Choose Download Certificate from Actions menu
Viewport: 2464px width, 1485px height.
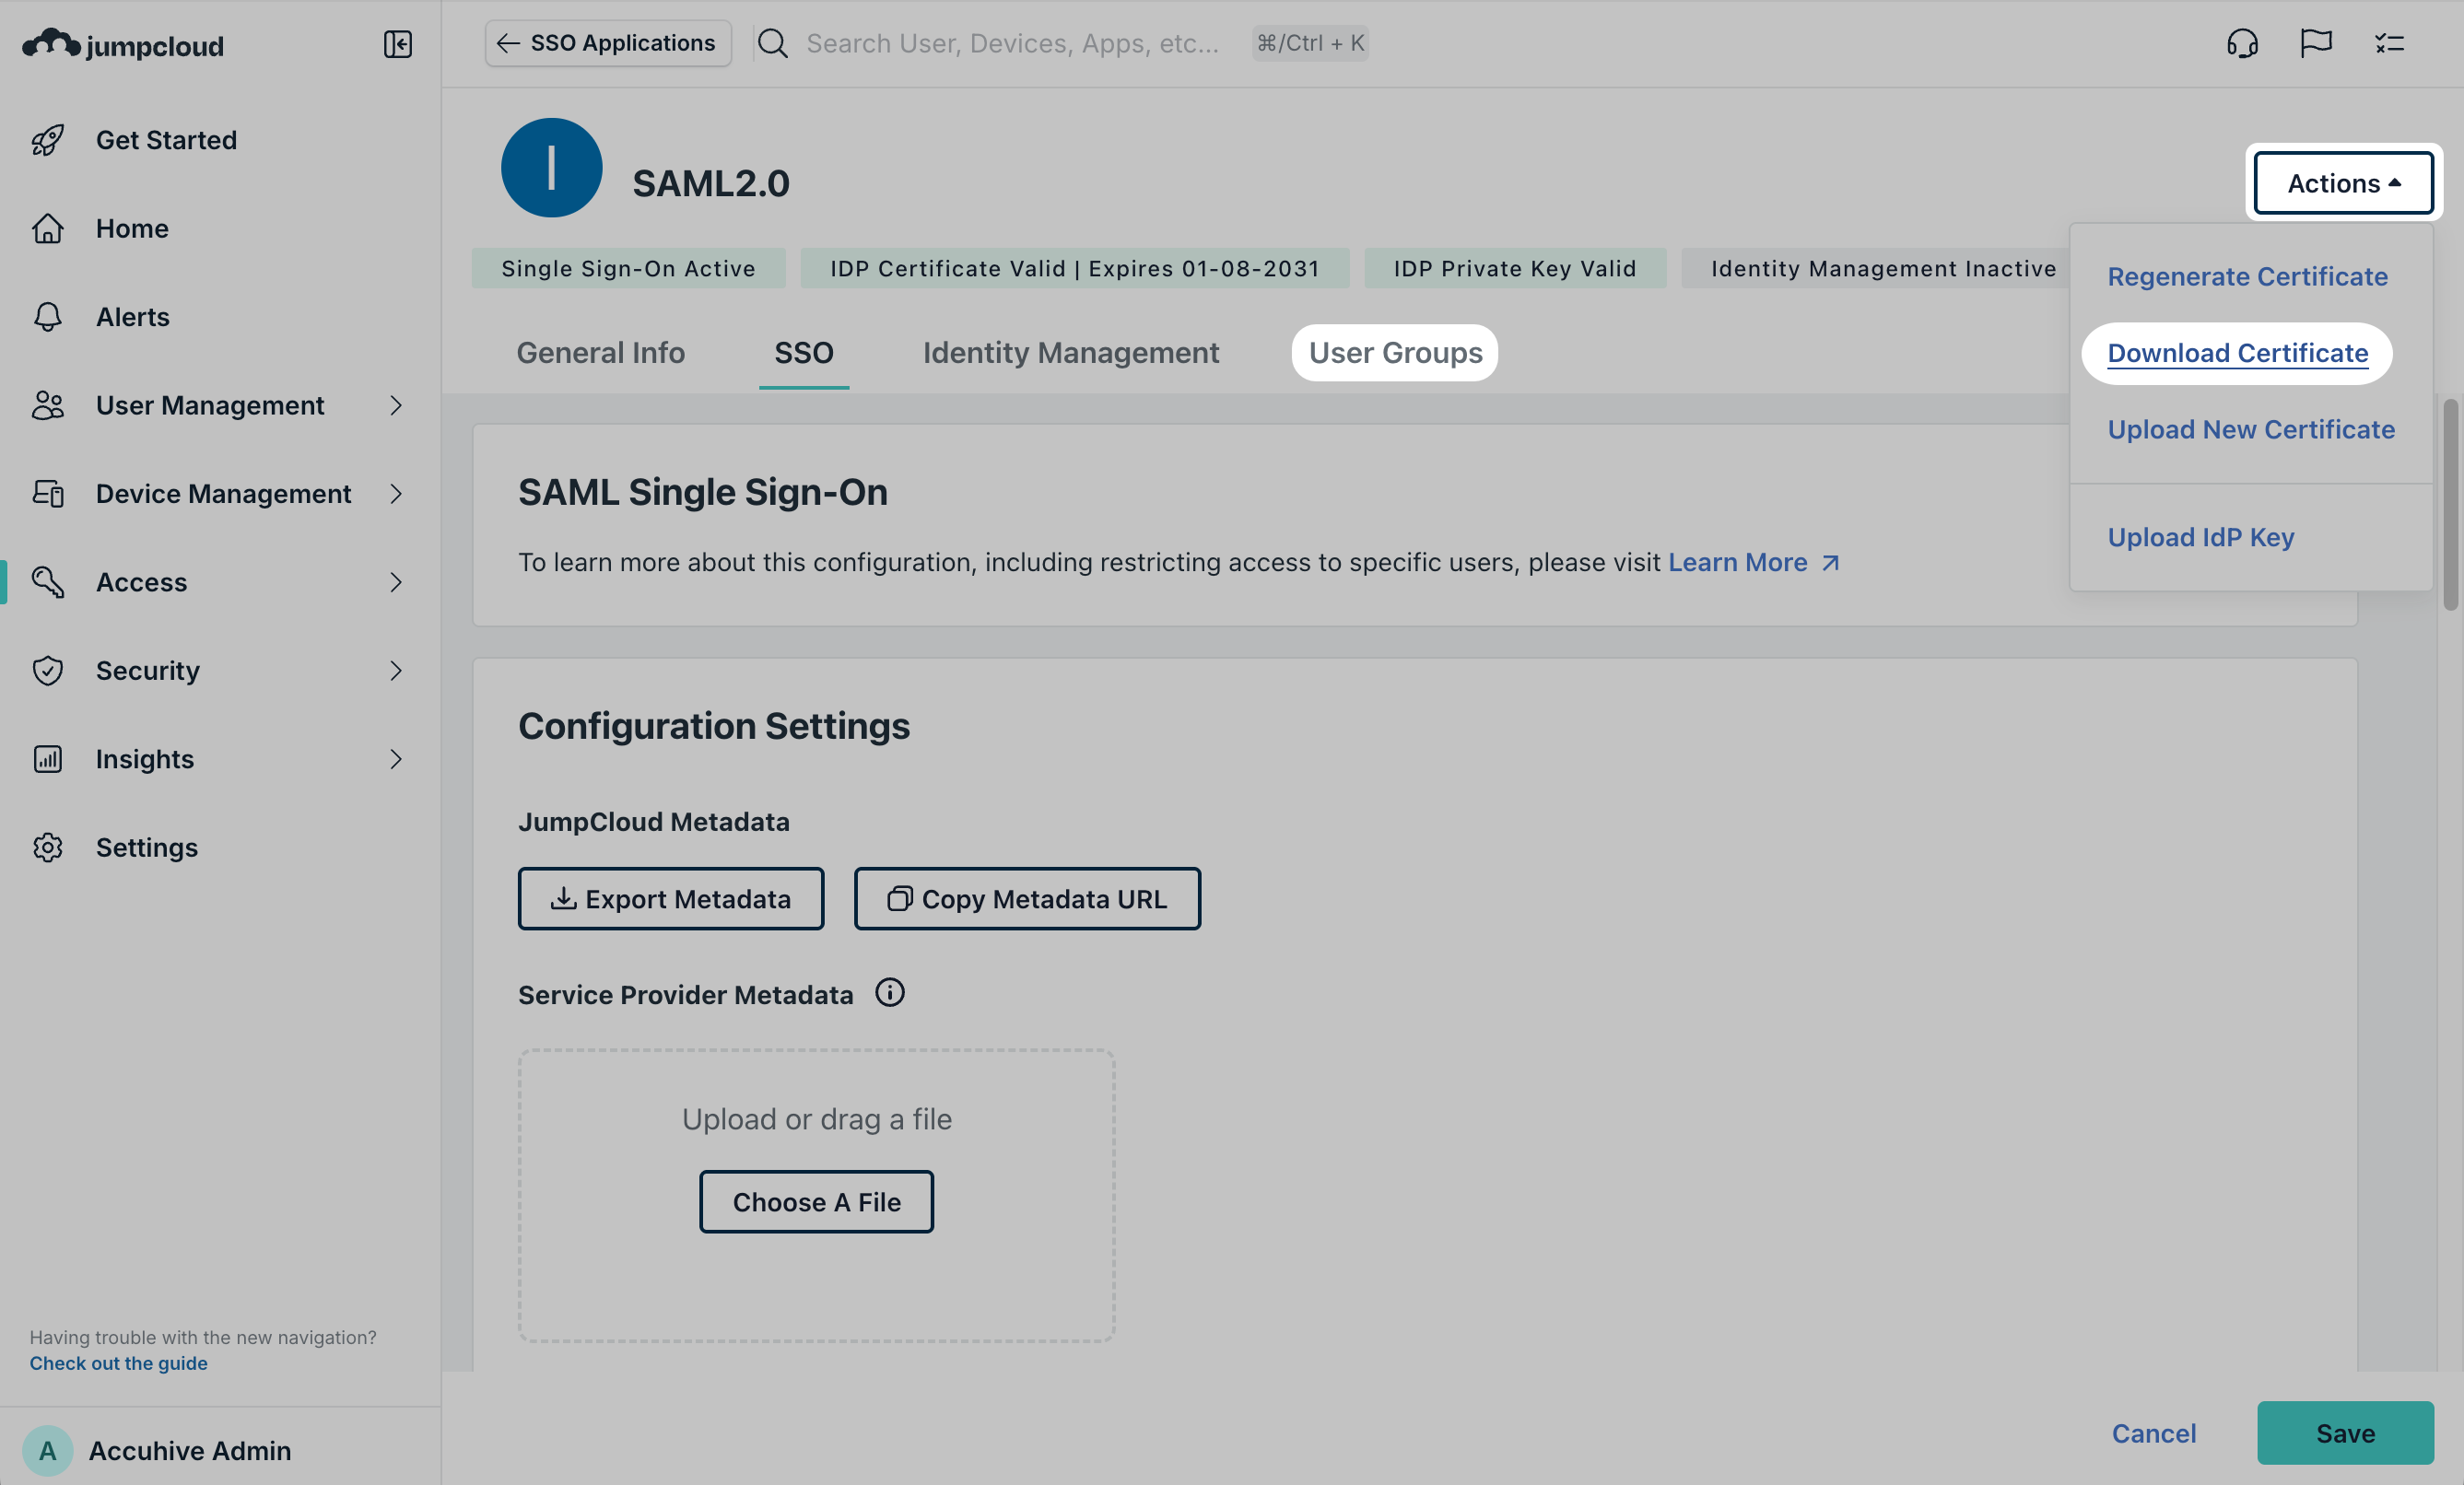tap(2237, 353)
